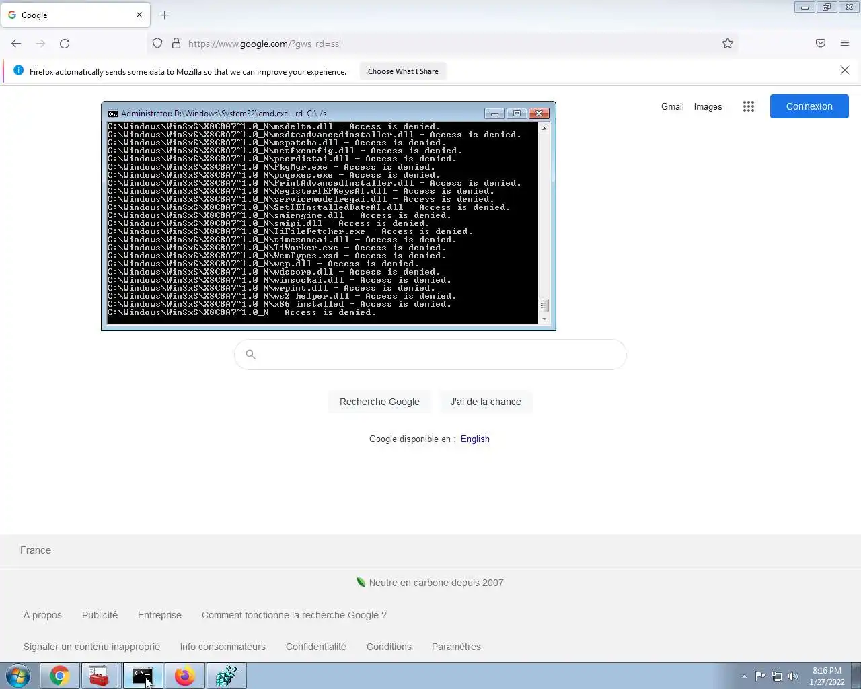Open Neutre en carbone depuis 2007 link

436,583
